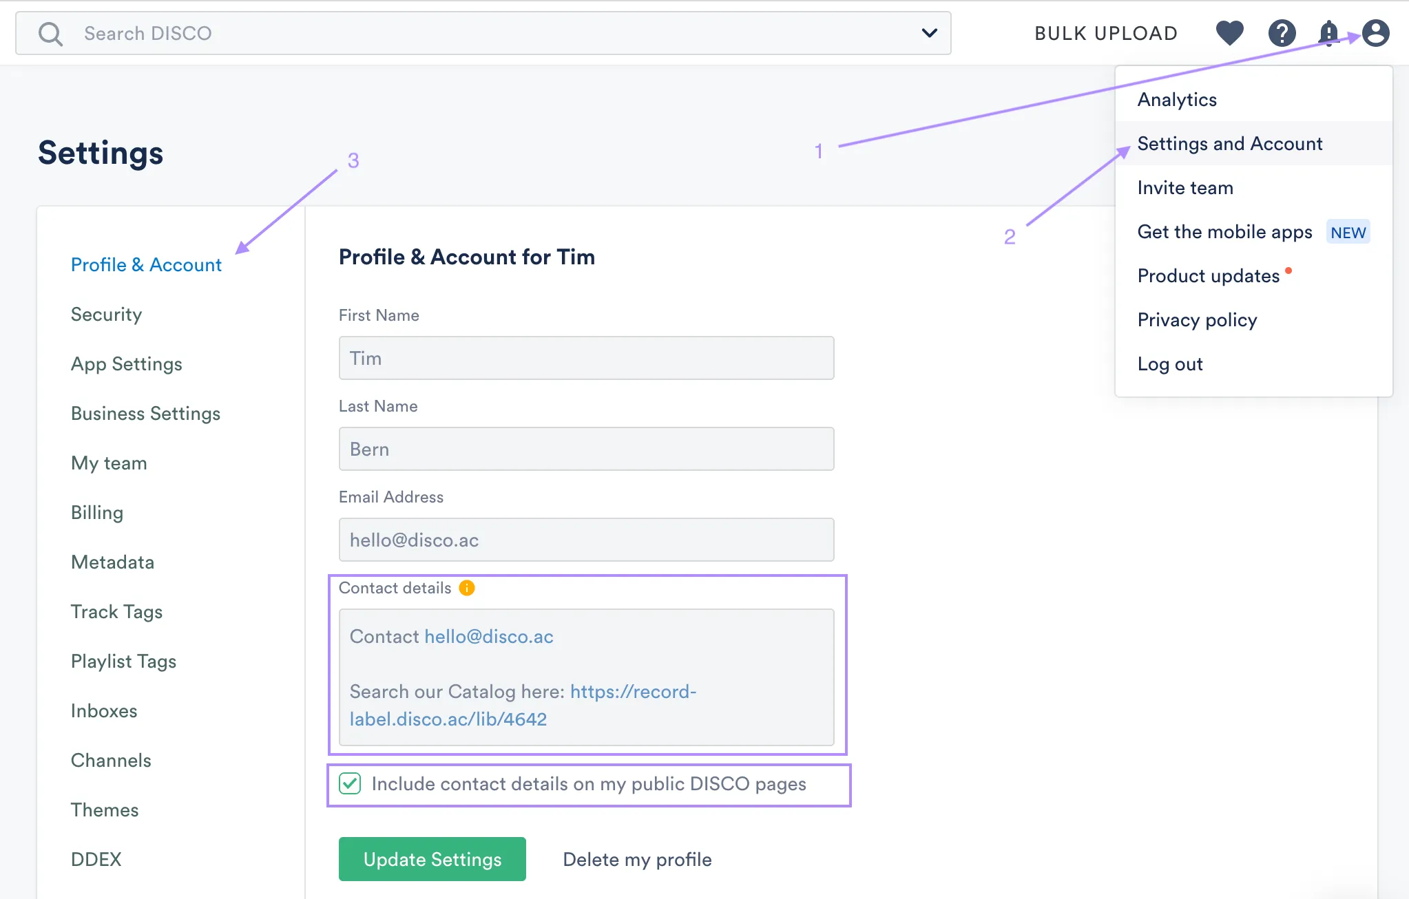Image resolution: width=1409 pixels, height=899 pixels.
Task: Click the Update Settings button
Action: 432,859
